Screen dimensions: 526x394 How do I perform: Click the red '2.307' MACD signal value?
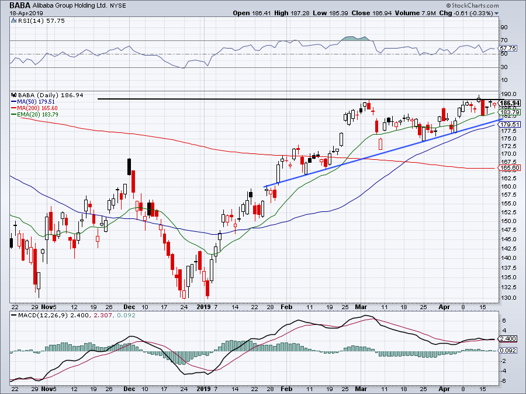tap(102, 316)
